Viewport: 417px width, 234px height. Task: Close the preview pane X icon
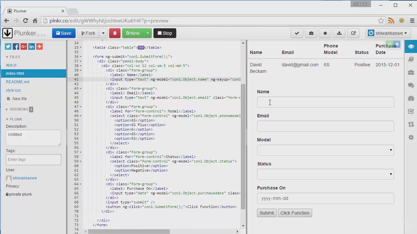click(397, 45)
